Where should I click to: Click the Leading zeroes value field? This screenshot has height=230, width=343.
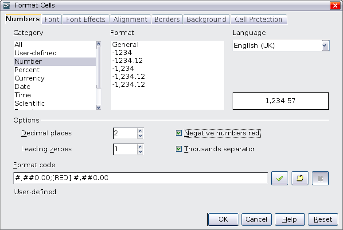125,149
